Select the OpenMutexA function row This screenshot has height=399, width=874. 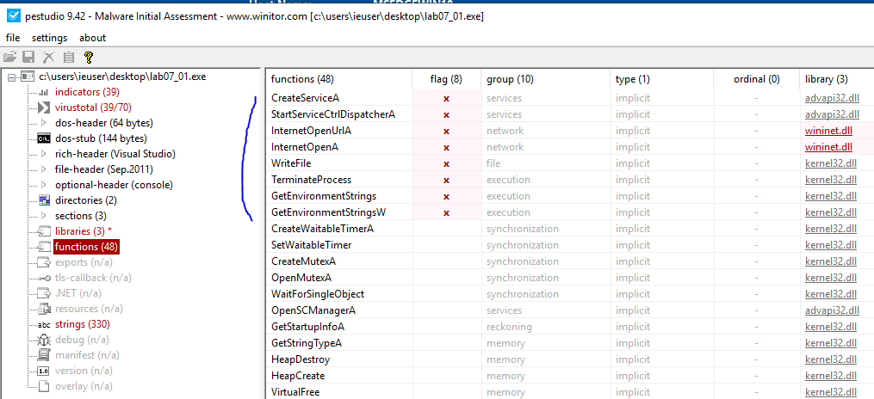pyautogui.click(x=570, y=278)
